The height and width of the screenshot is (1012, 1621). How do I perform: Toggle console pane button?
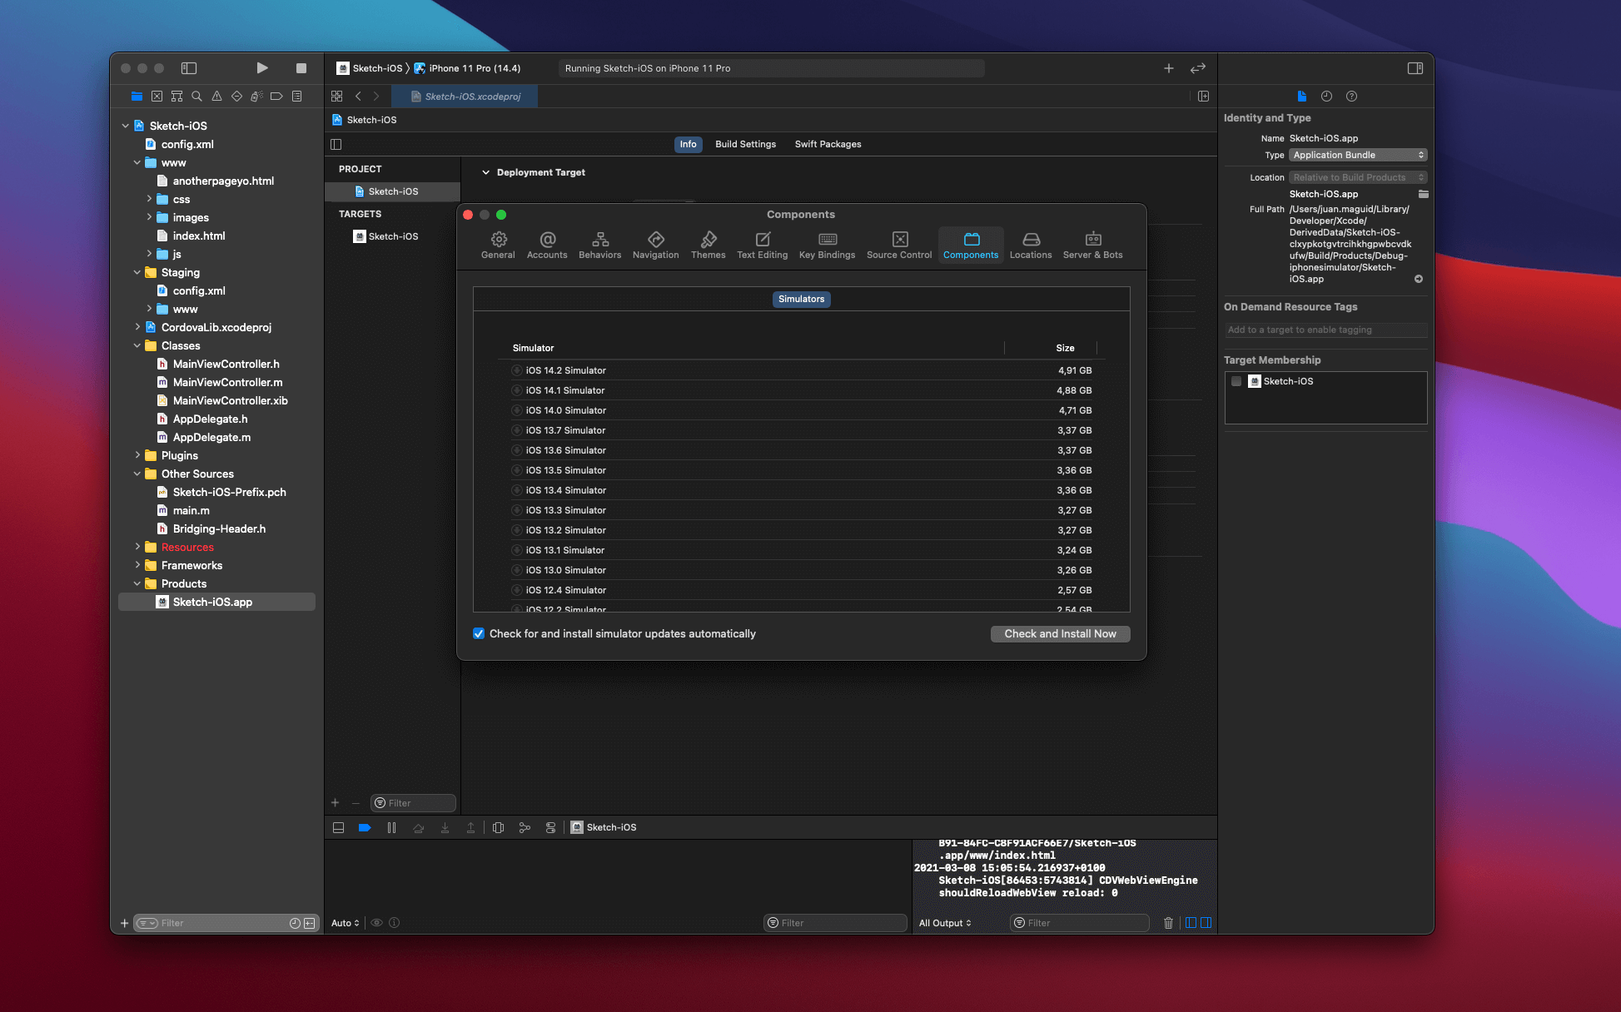(1206, 923)
